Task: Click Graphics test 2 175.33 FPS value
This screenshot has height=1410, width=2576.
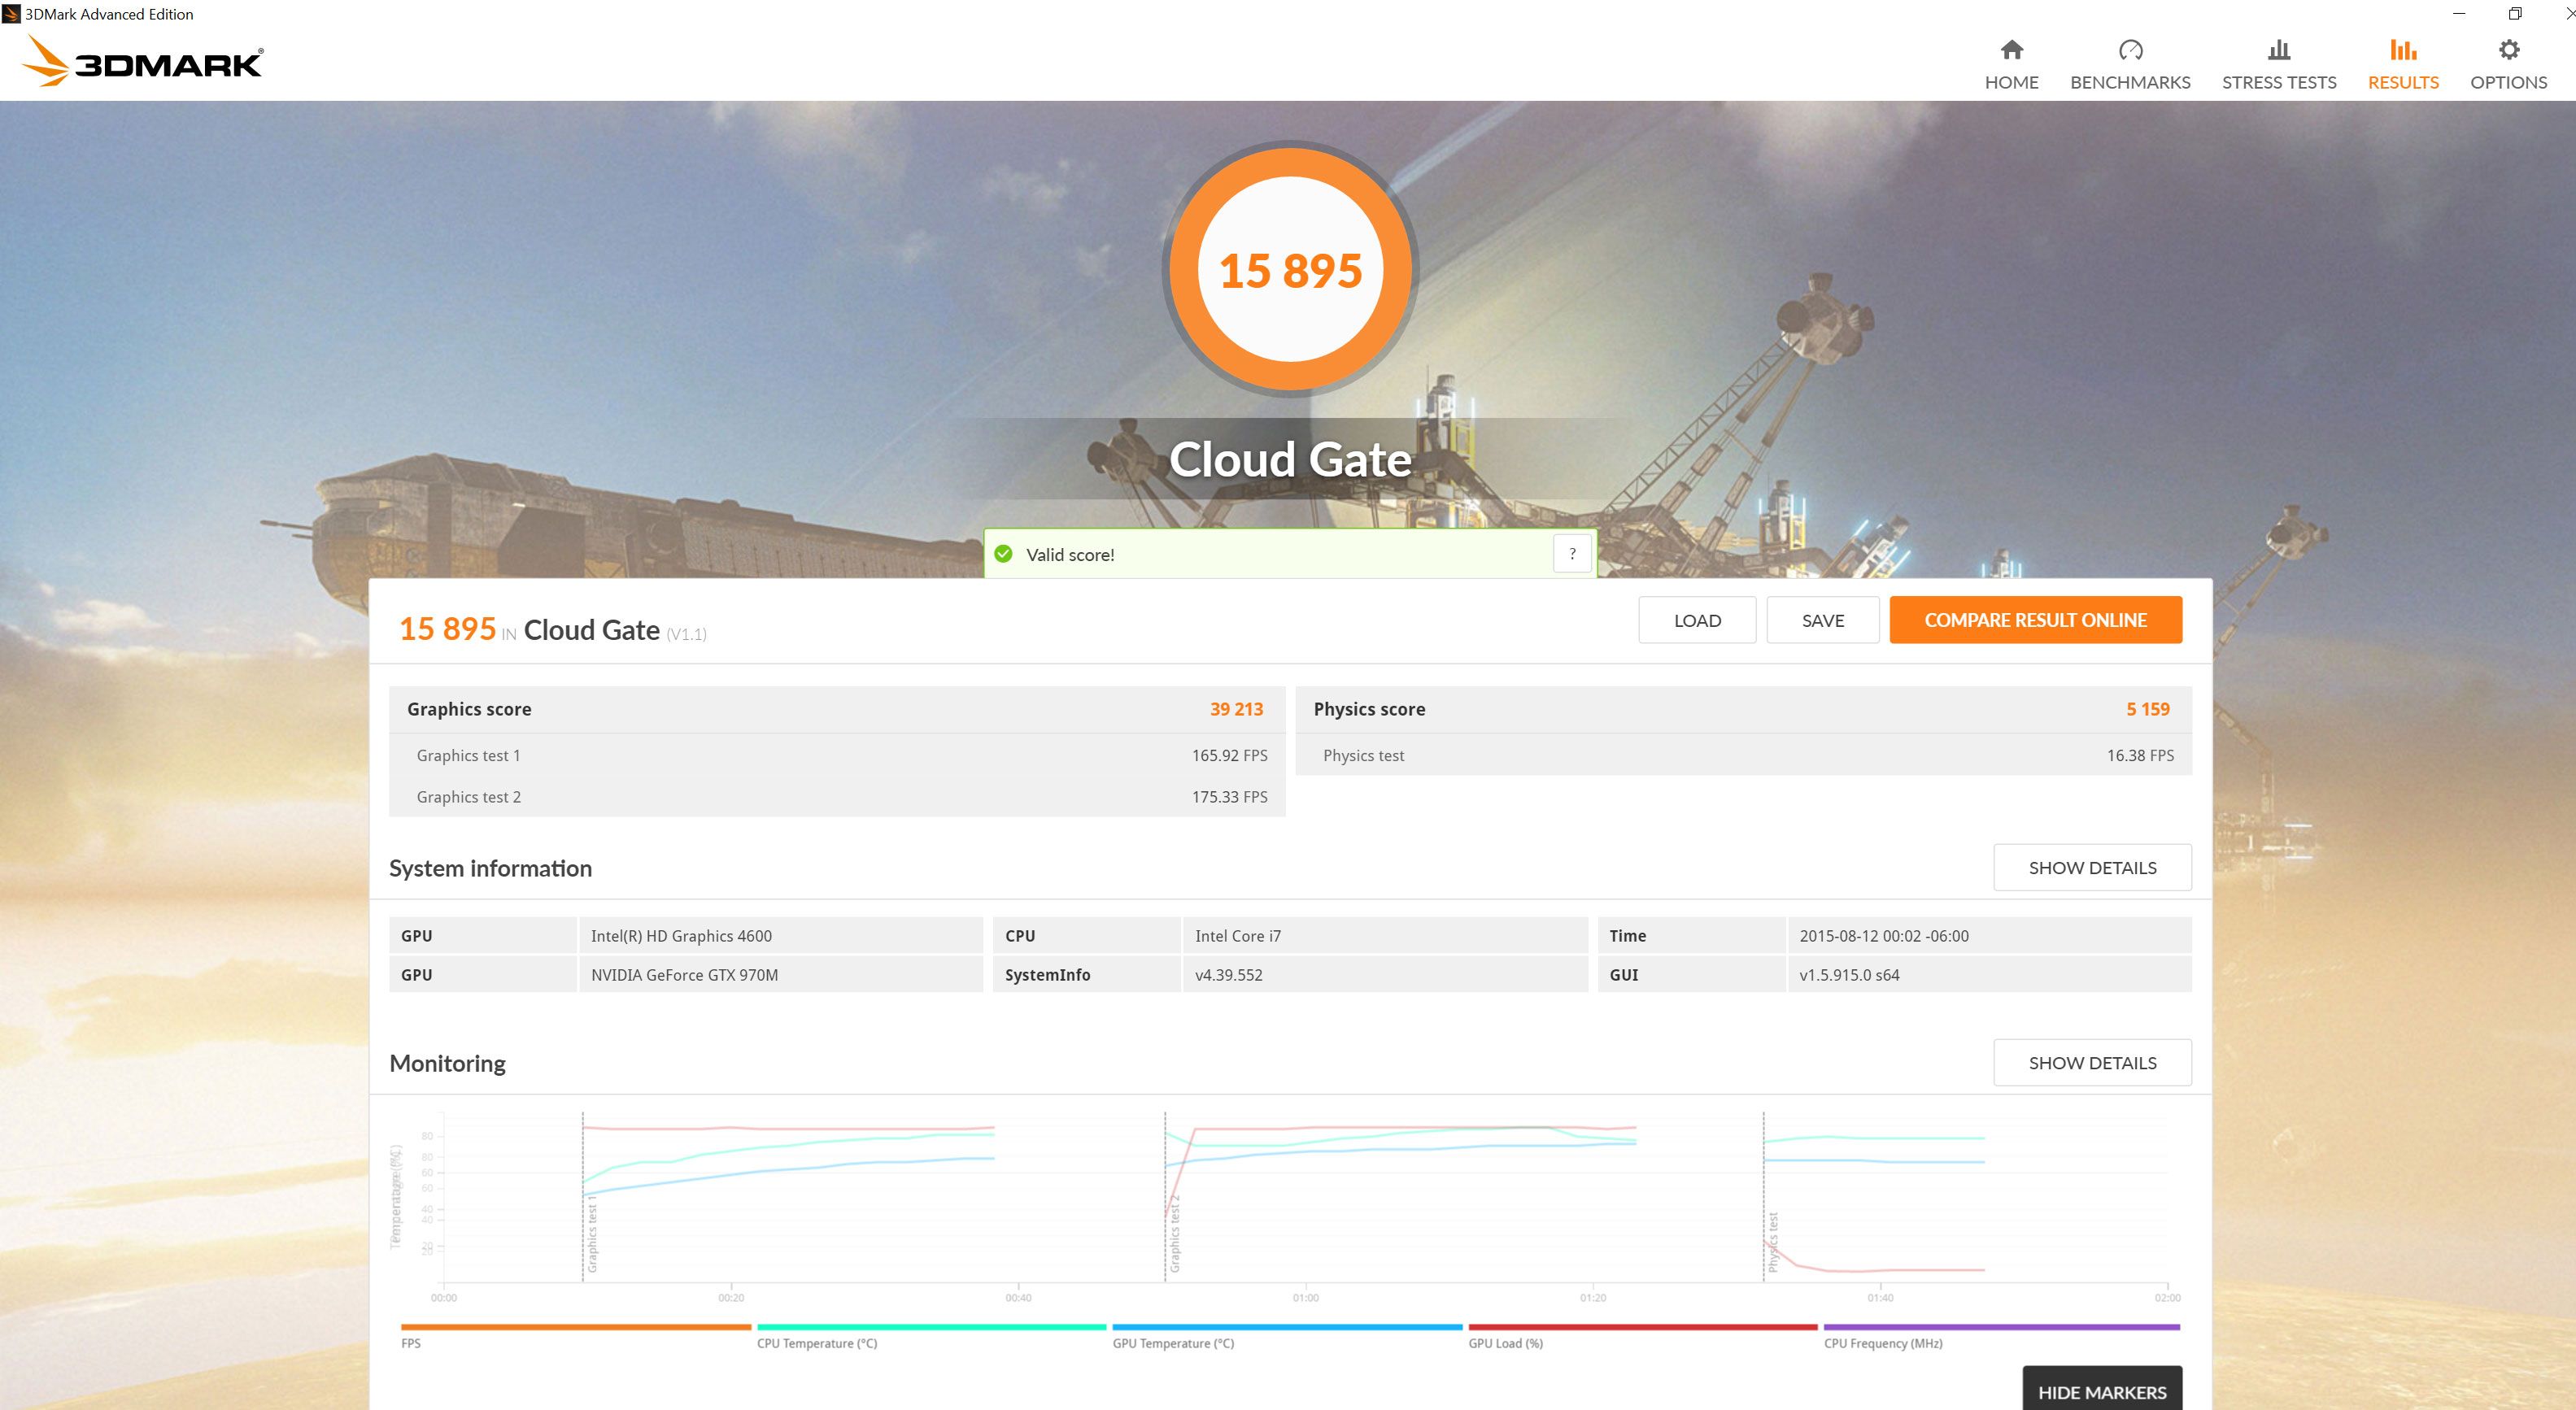Action: pos(1229,797)
